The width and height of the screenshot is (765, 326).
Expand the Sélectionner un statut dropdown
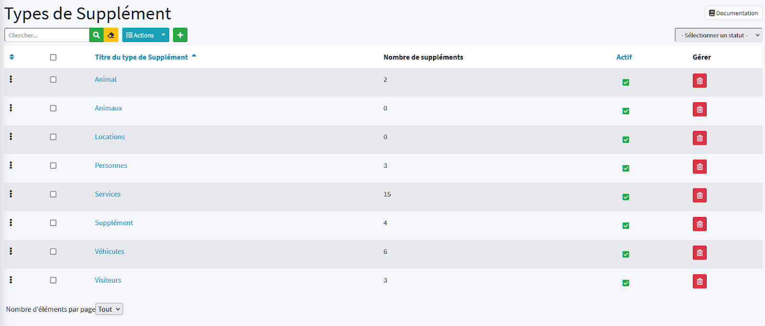pyautogui.click(x=718, y=35)
